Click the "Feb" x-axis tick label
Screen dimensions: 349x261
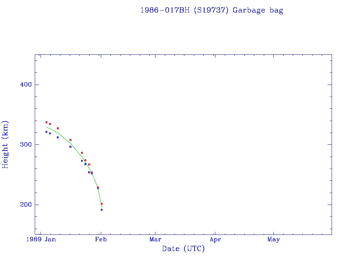point(101,240)
